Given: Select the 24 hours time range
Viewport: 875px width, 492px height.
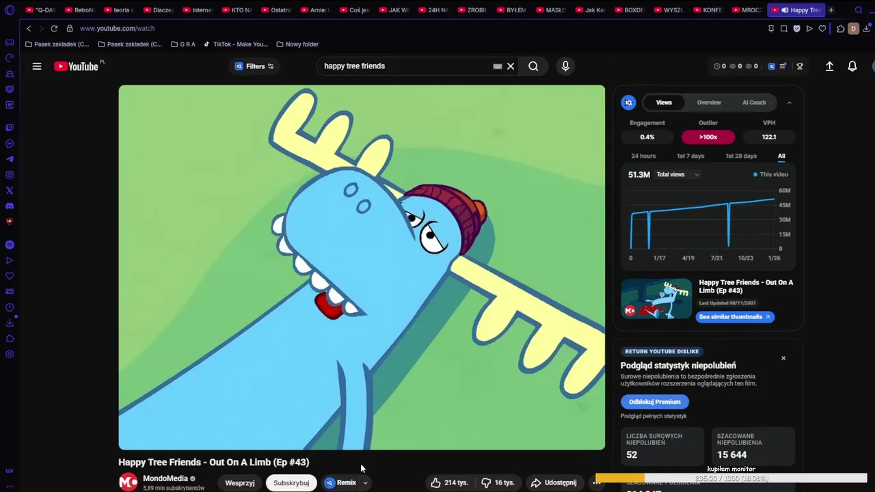Looking at the screenshot, I should 643,156.
